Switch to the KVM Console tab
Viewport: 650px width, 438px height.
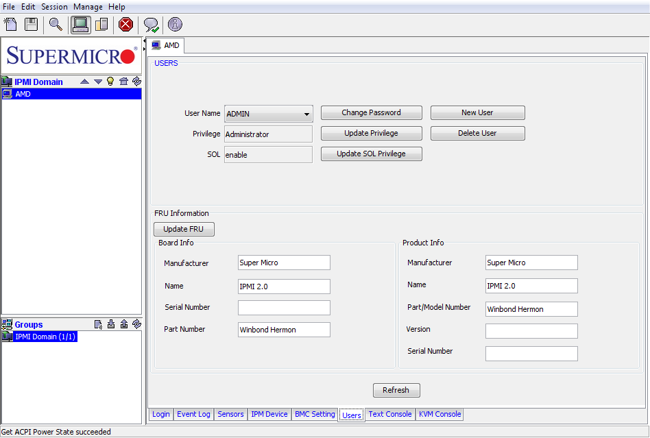pyautogui.click(x=440, y=414)
